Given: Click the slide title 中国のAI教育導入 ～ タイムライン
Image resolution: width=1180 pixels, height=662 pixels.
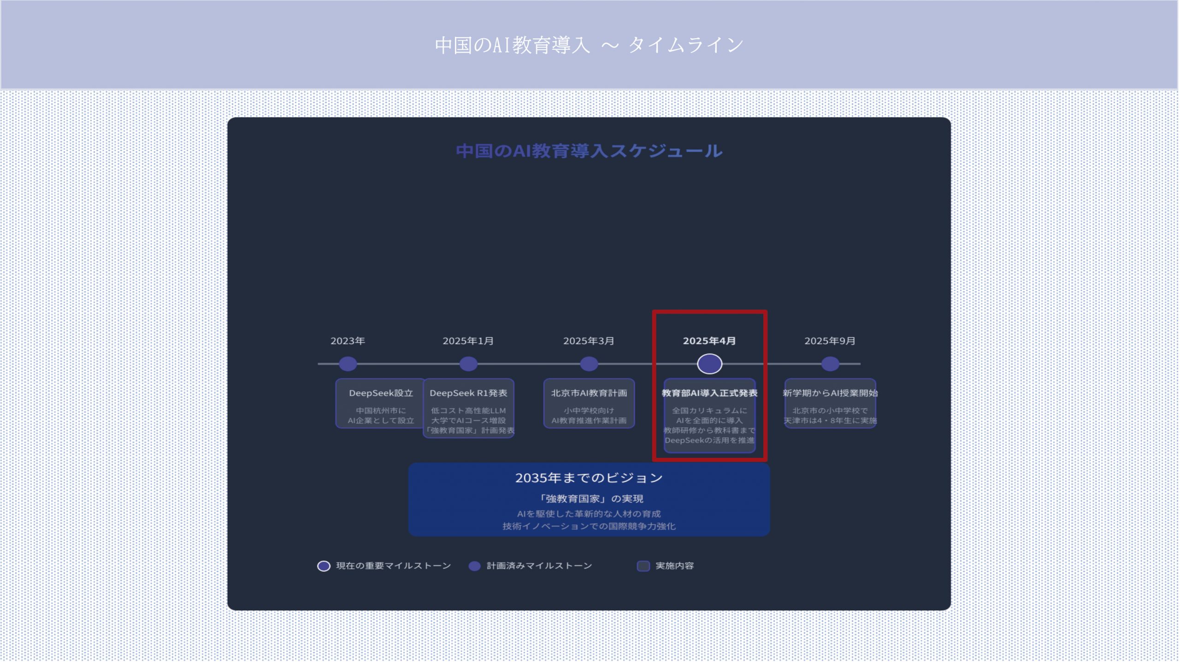Looking at the screenshot, I should pos(589,45).
